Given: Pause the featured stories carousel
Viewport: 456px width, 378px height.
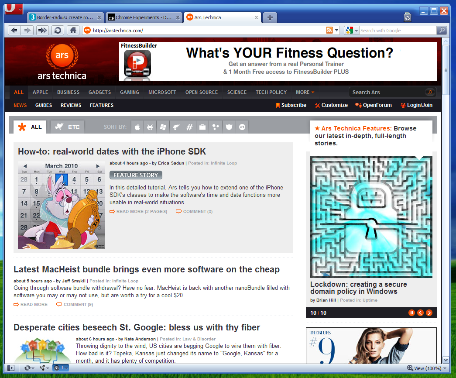Looking at the screenshot, I should point(411,313).
